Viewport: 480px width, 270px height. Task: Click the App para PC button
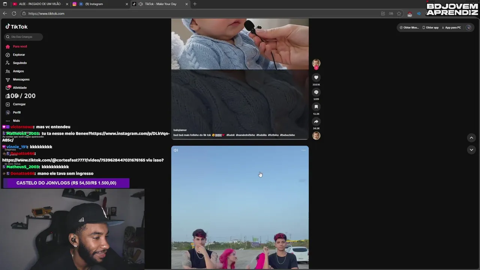(x=451, y=27)
